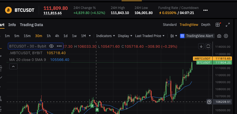237x114 pixels.
Task: Set the 1d timeframe
Action: 65,36
